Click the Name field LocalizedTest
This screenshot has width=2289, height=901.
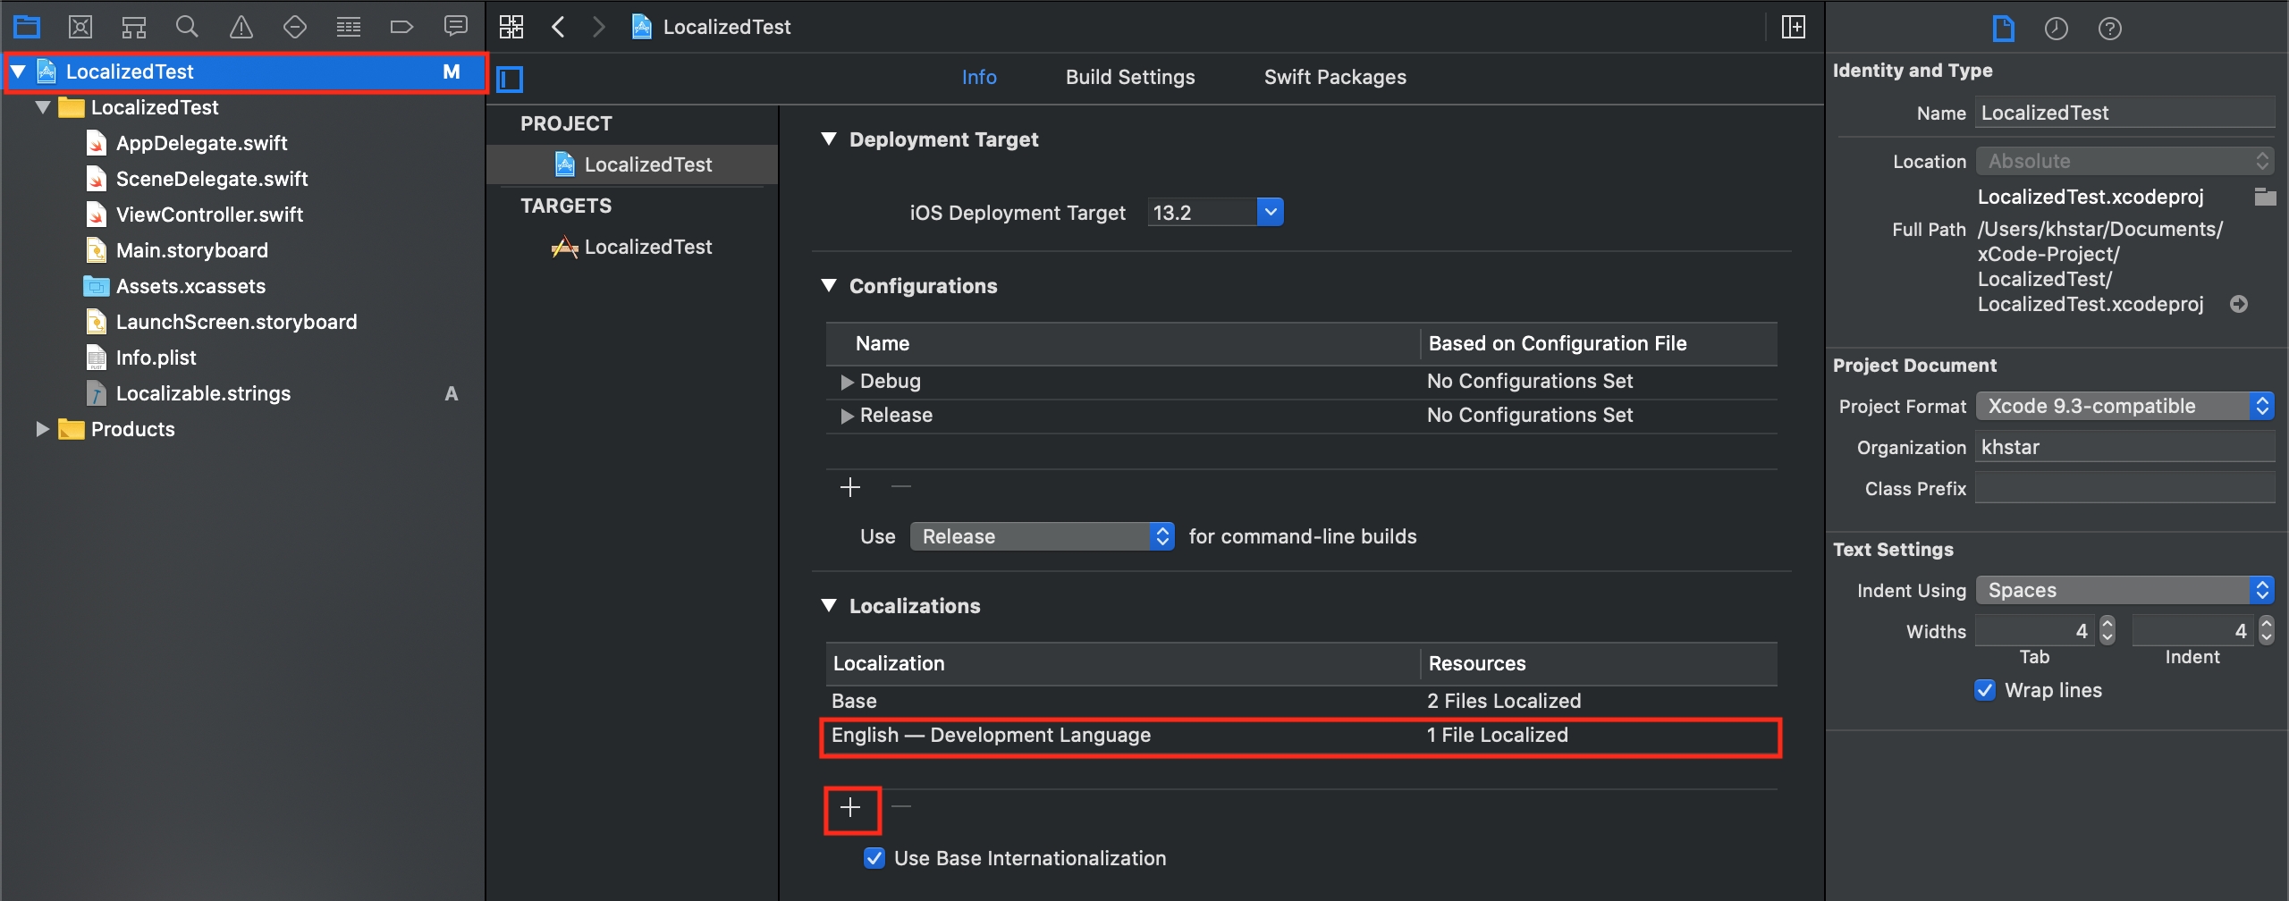[x=2124, y=113]
